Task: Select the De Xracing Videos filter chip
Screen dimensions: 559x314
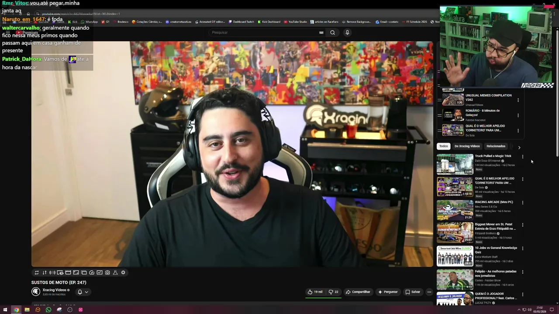Action: click(x=467, y=146)
